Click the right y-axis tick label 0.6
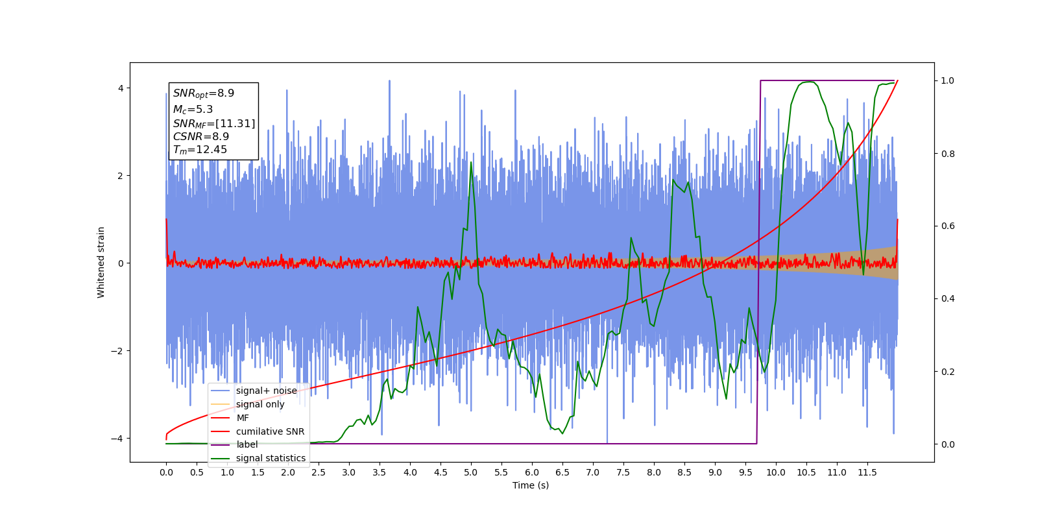Viewport: 1038px width, 519px height. point(948,226)
